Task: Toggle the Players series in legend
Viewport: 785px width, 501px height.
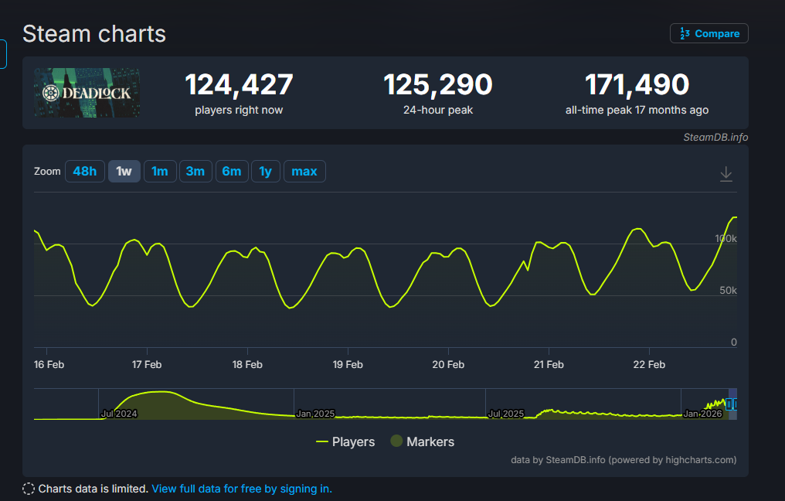Action: [345, 441]
